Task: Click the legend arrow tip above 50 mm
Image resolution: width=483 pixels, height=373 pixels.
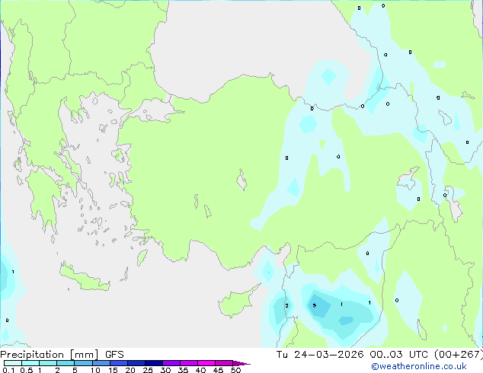Action: [x=241, y=363]
